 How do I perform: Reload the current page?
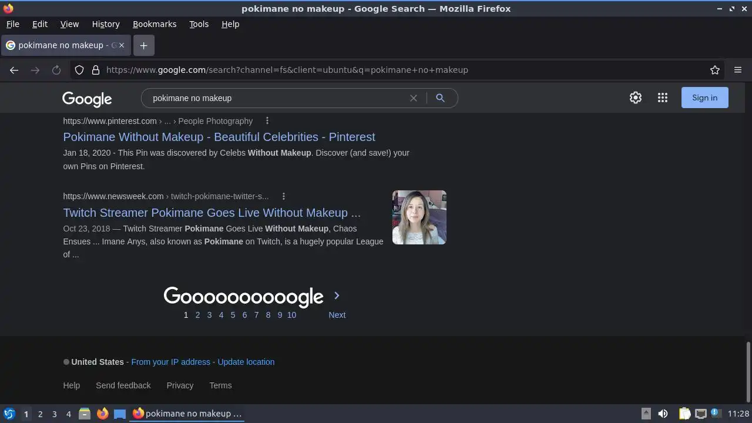[x=56, y=70]
